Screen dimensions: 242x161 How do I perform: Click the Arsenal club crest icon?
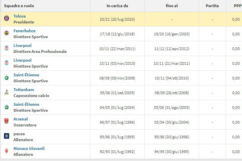[6, 121]
